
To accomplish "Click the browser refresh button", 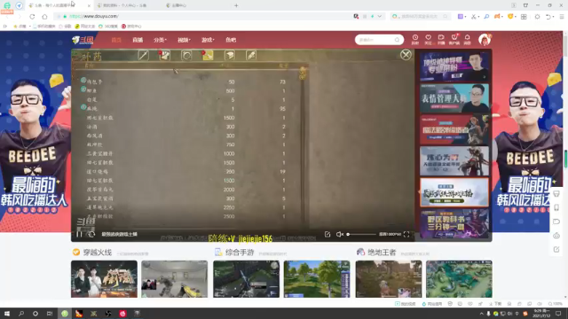I will [32, 16].
